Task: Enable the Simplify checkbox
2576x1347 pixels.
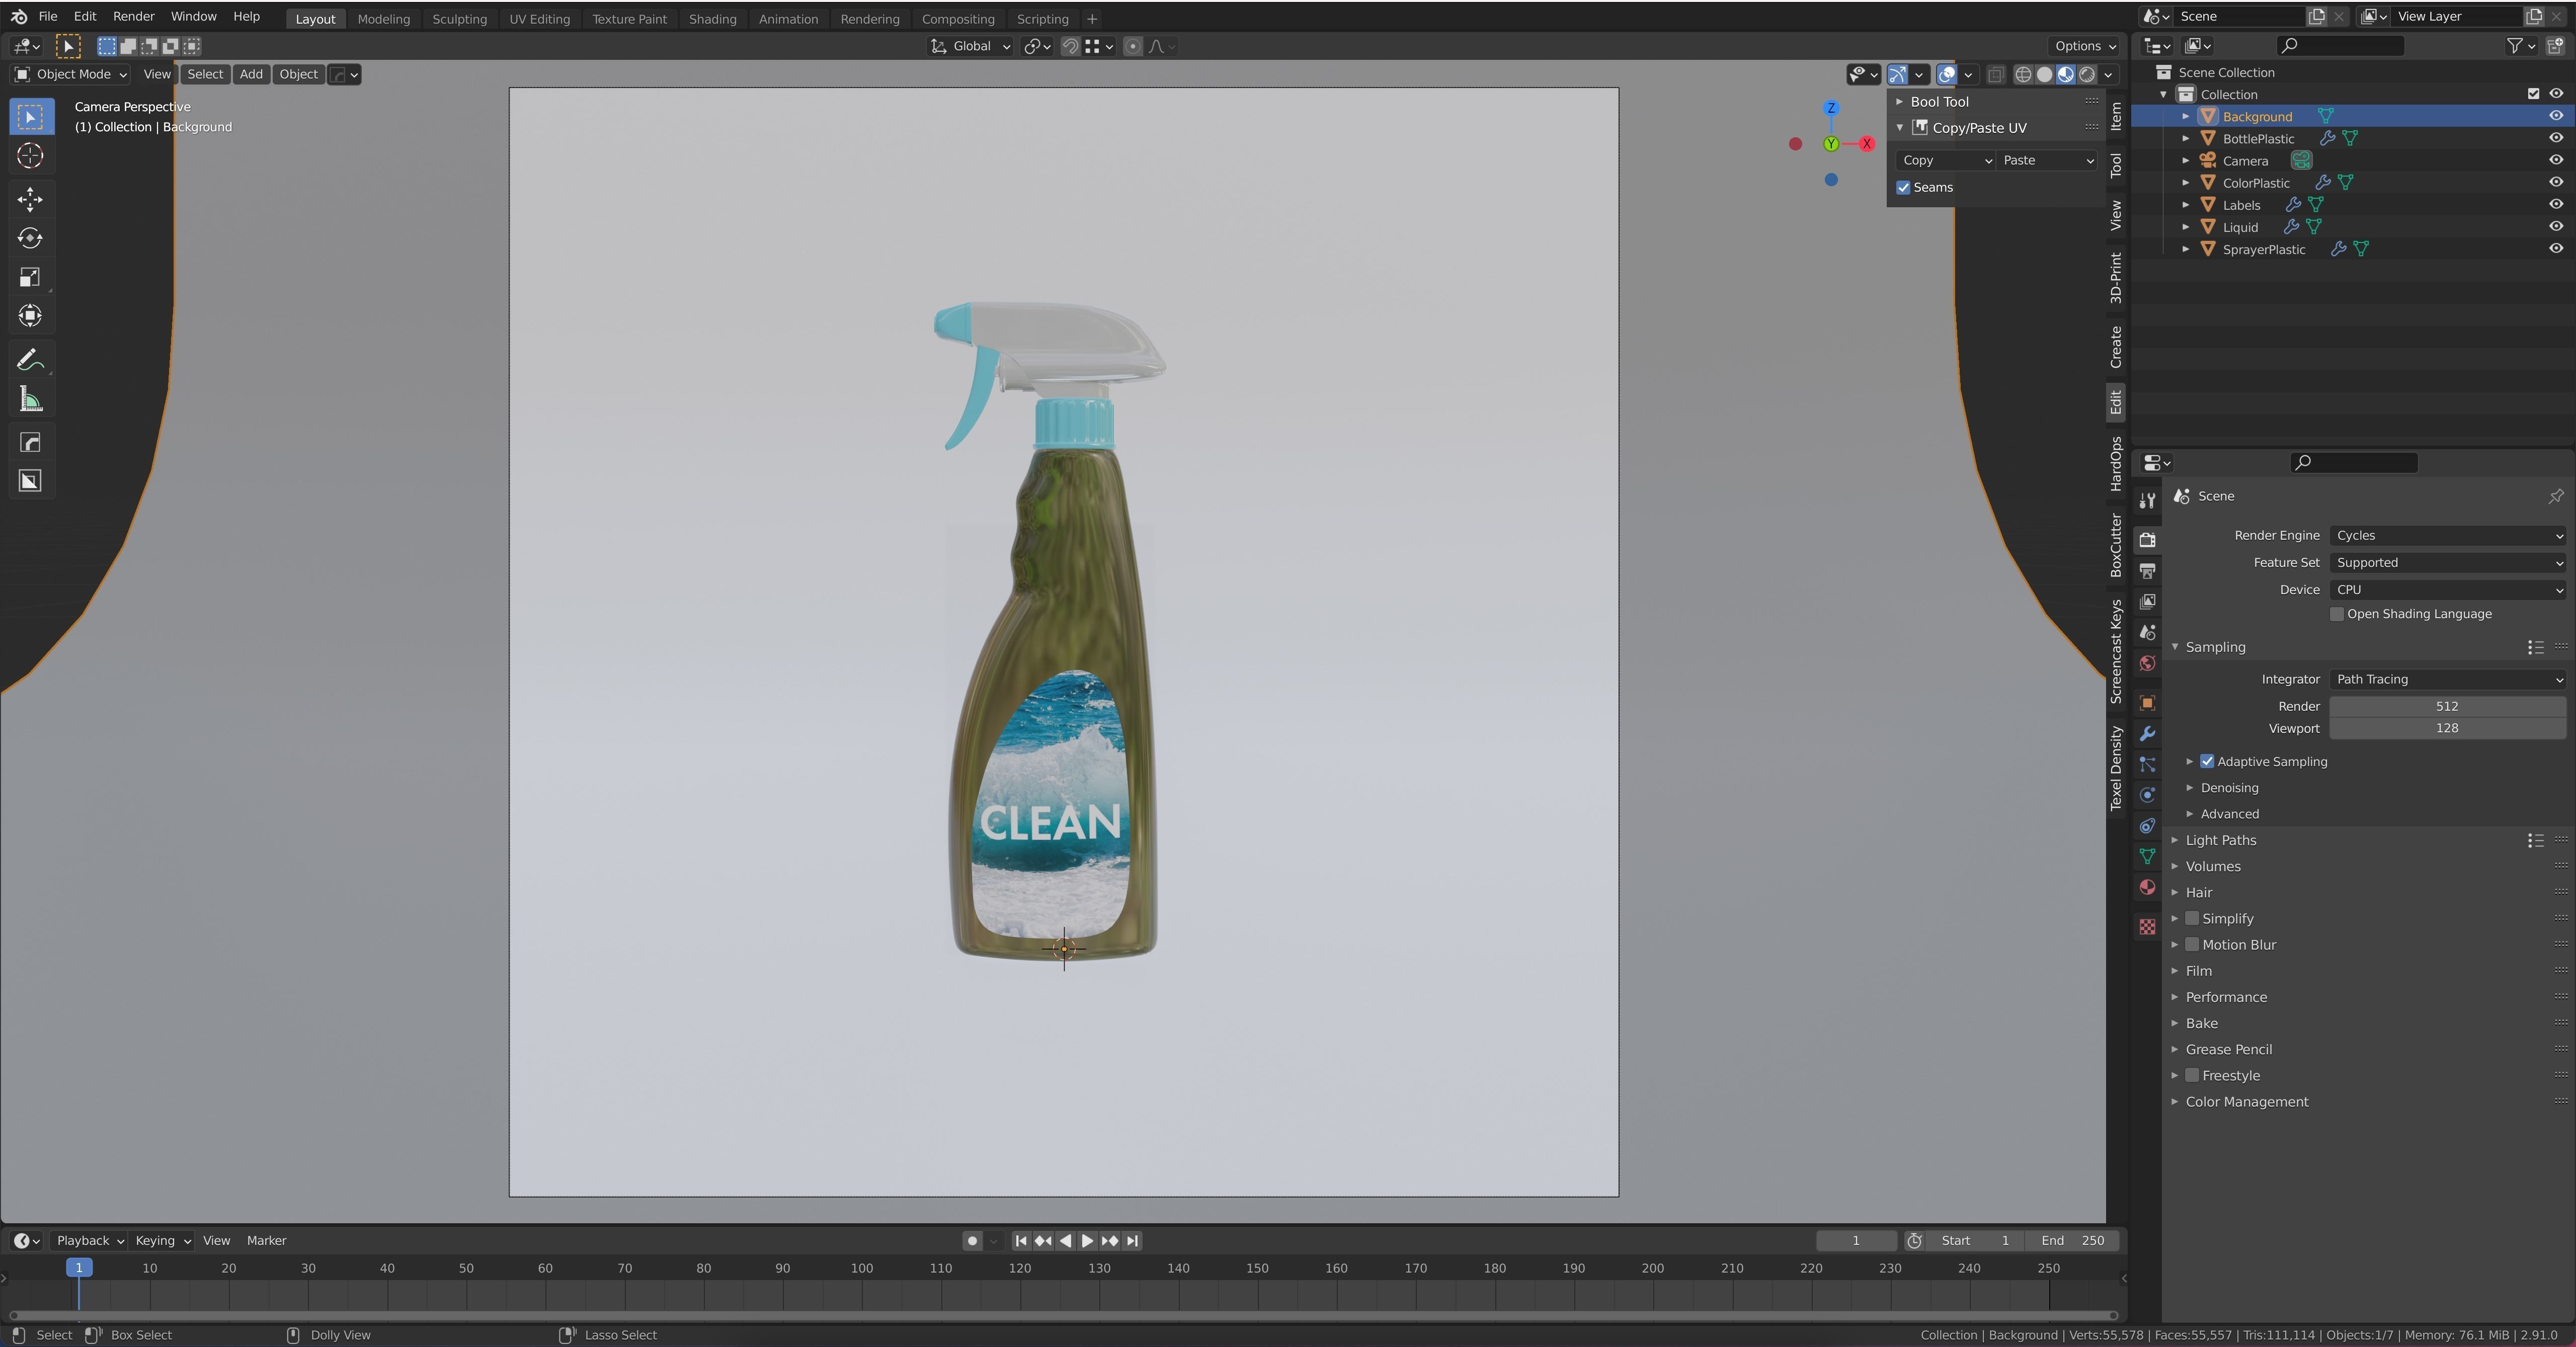Action: [2192, 919]
